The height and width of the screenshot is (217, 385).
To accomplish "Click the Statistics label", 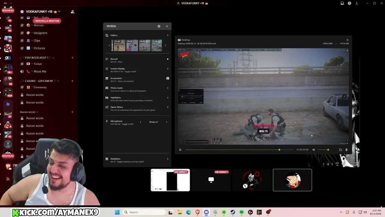I will pos(115,159).
